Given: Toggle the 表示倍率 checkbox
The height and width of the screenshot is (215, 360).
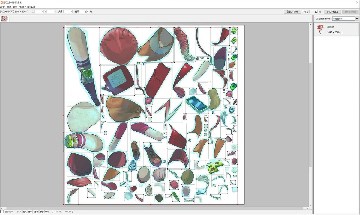Looking at the screenshot, I should [x=2, y=212].
